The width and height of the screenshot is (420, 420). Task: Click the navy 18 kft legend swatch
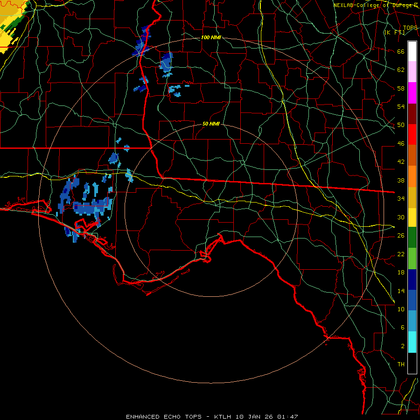coord(412,280)
